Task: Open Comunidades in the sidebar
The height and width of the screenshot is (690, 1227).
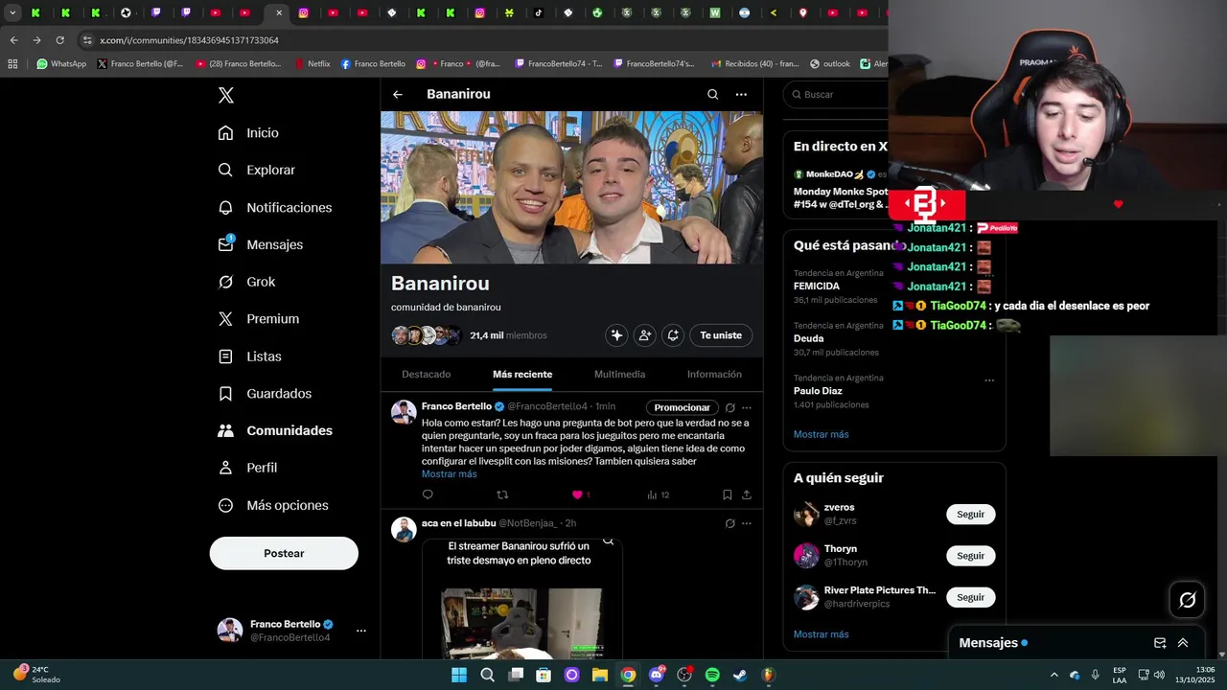Action: [275, 430]
